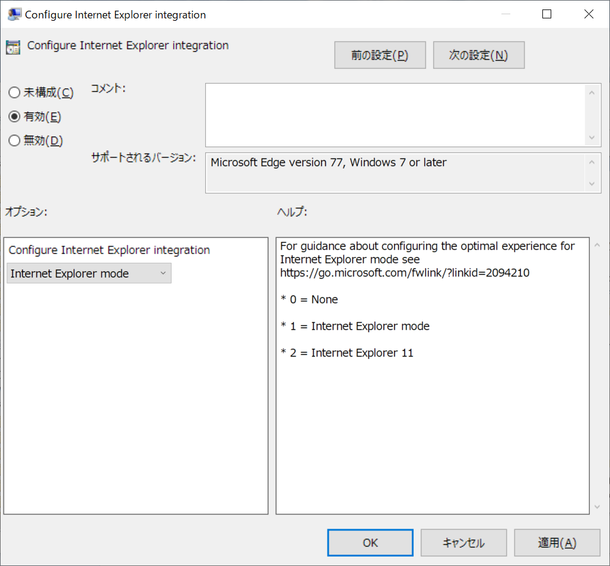Go to next setting with 次の設定 button

[x=478, y=55]
